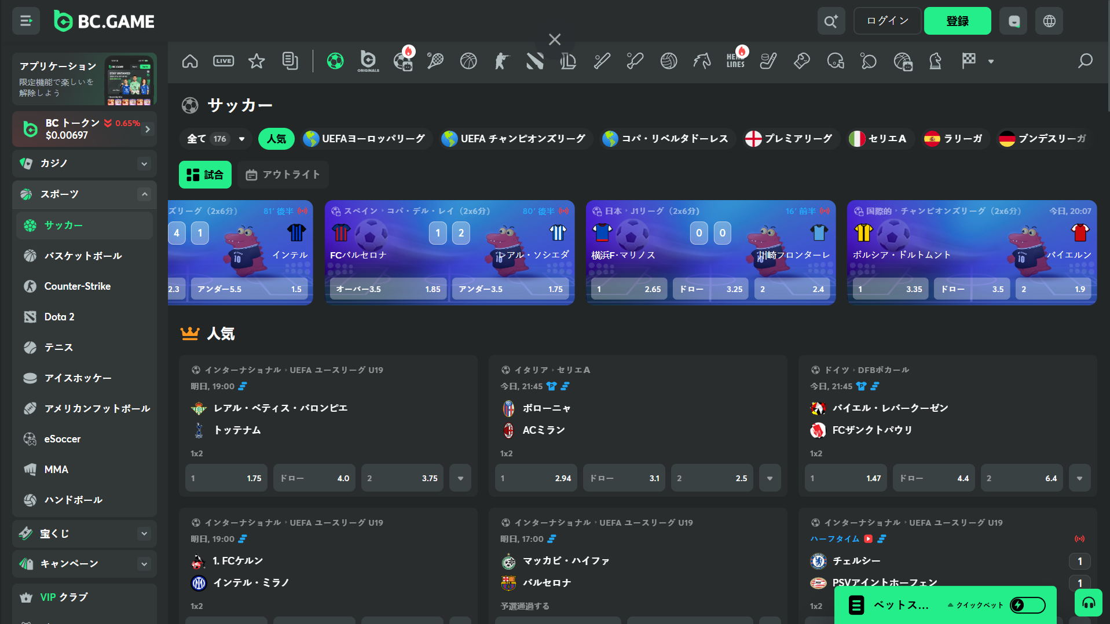Open live support headset button
This screenshot has width=1110, height=624.
click(1089, 603)
